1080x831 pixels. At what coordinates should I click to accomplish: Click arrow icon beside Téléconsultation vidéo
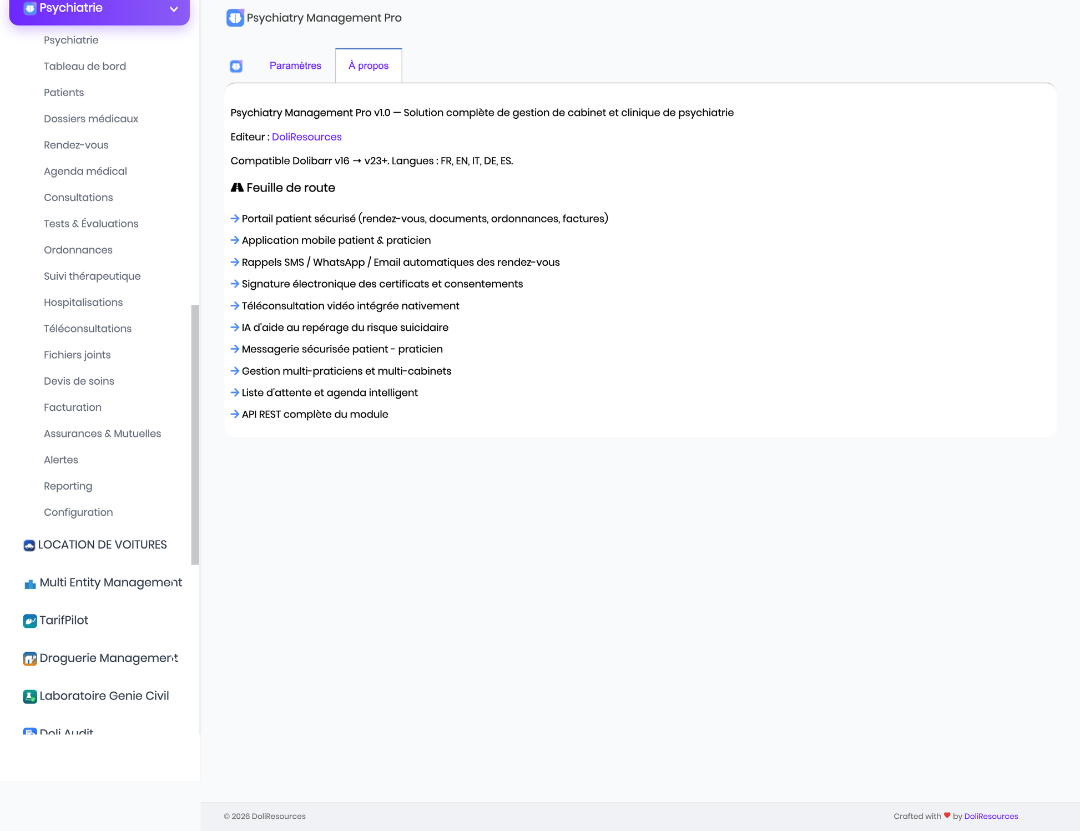click(235, 306)
